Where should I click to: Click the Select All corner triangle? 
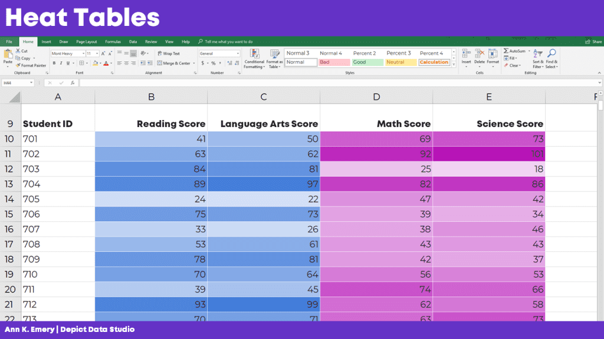click(14, 97)
